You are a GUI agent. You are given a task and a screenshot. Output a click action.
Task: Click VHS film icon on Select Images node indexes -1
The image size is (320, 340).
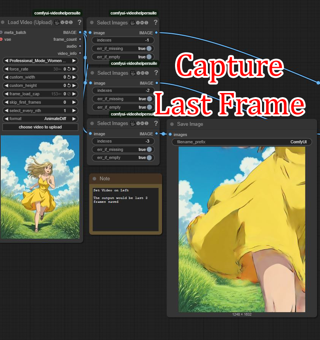(x=132, y=22)
